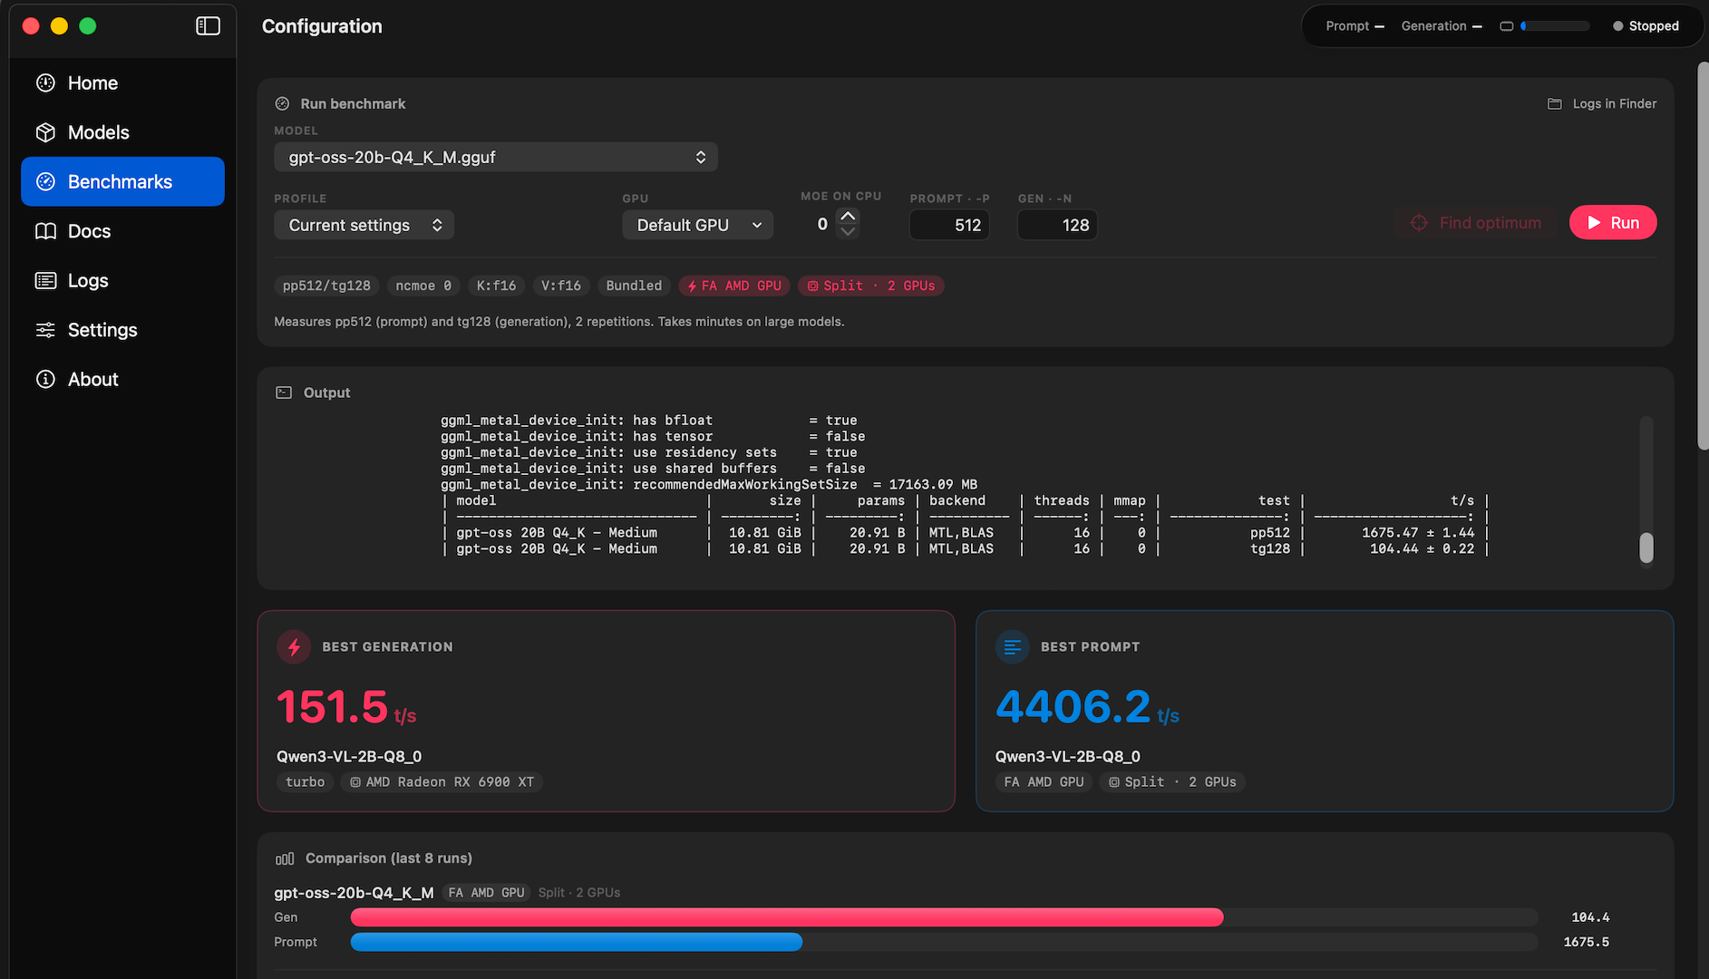Open the Default GPU dropdown
Image resolution: width=1709 pixels, height=979 pixels.
tap(698, 225)
